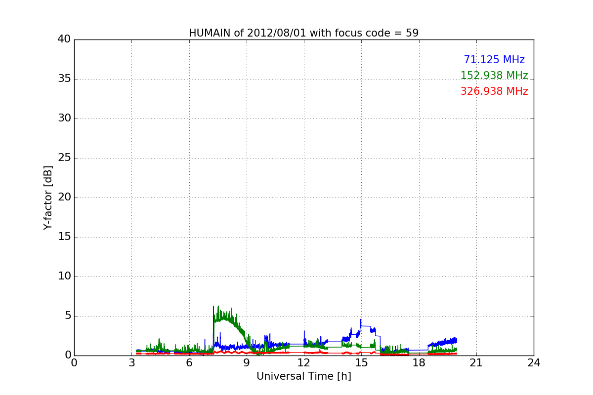The image size is (593, 395).
Task: Click the x-axis tick label 3
Action: click(x=131, y=363)
